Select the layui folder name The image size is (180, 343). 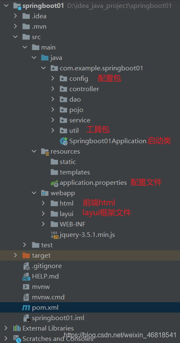(x=66, y=214)
